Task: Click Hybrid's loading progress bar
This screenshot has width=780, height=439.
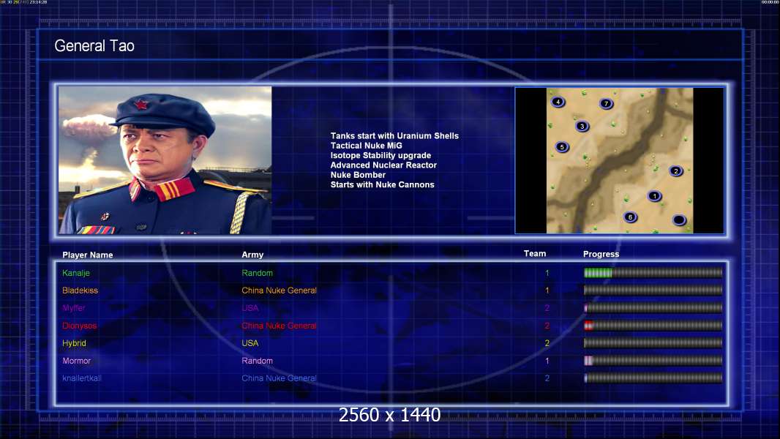Action: click(x=653, y=343)
